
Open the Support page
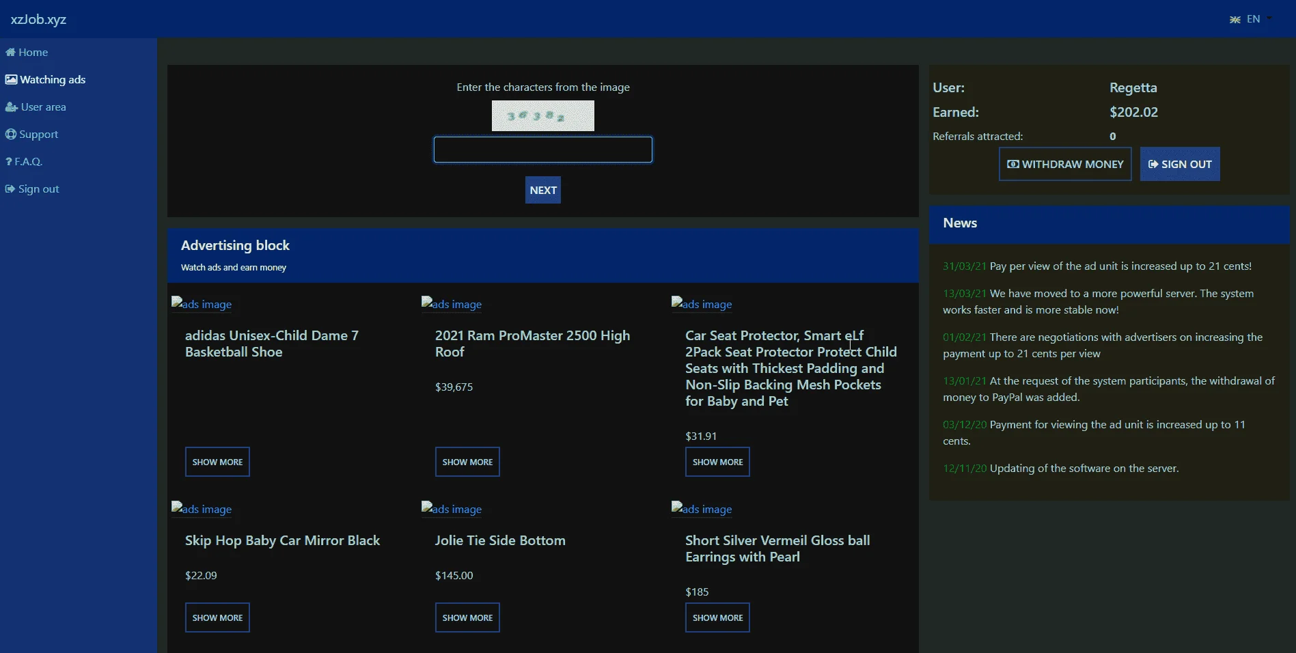(x=32, y=135)
